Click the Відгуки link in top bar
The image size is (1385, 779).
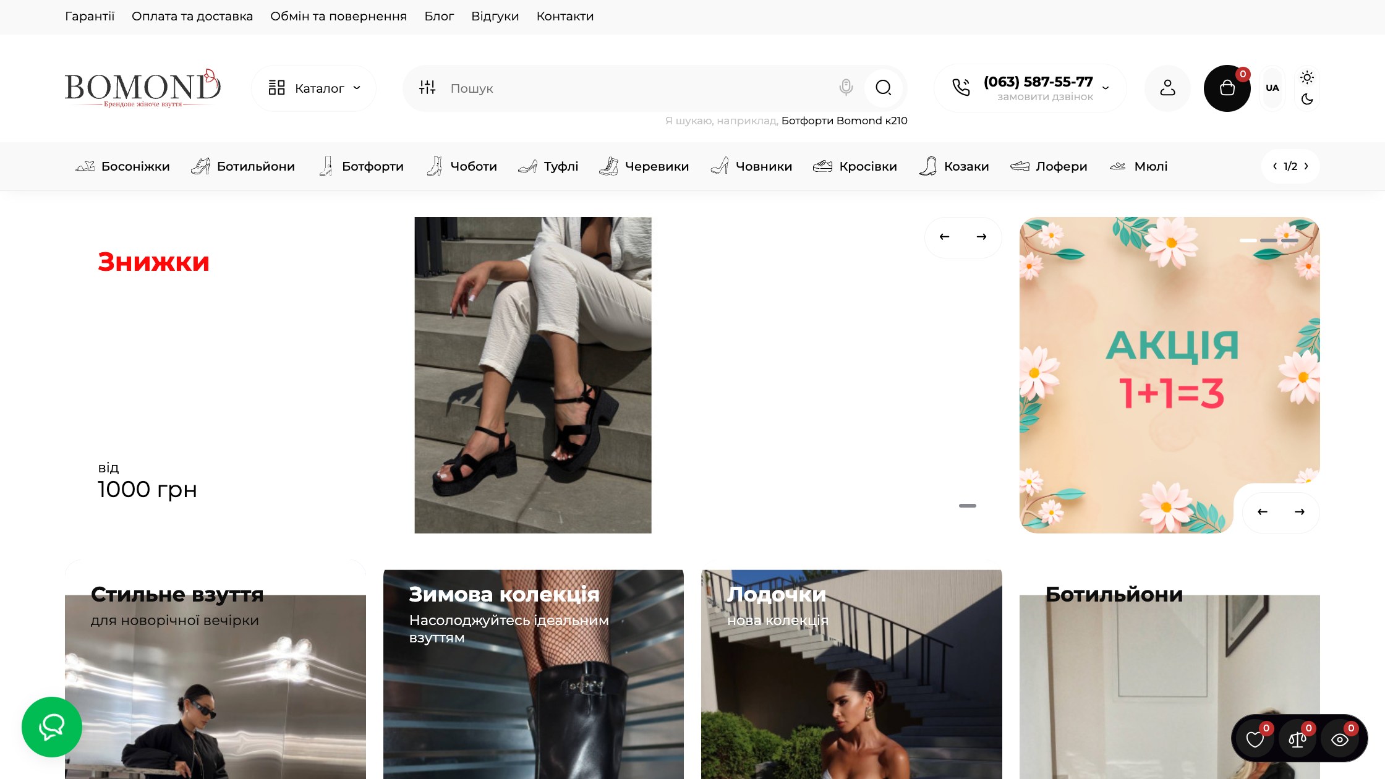pos(495,17)
